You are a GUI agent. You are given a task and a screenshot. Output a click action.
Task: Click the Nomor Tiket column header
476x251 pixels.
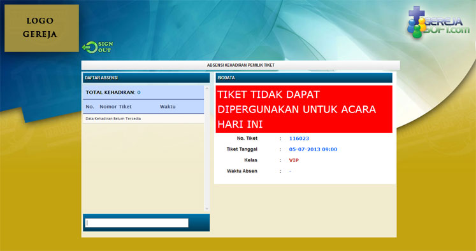tap(116, 107)
